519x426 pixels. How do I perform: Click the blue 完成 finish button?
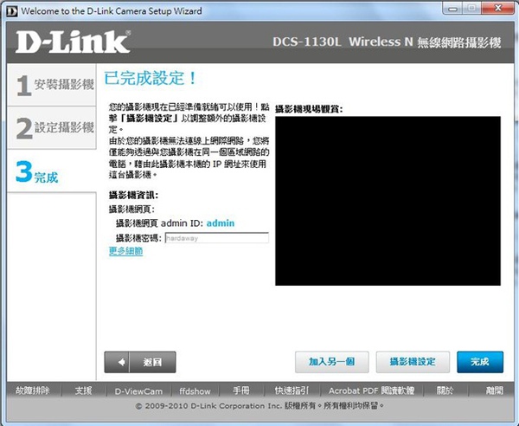click(x=480, y=362)
